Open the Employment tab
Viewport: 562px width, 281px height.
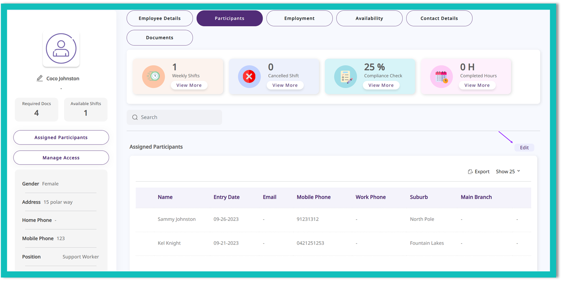tap(299, 19)
